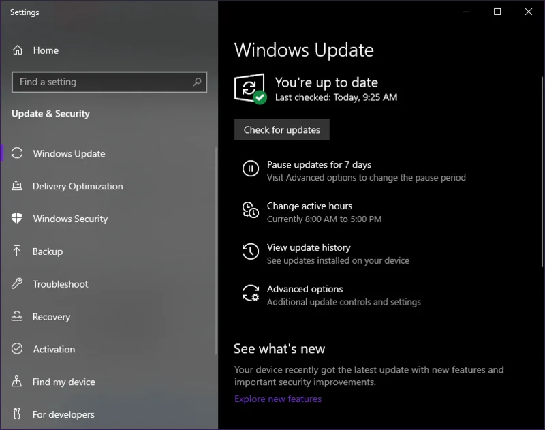Click the Windows Update sync arrows icon in sidebar
Image resolution: width=545 pixels, height=430 pixels.
16,153
